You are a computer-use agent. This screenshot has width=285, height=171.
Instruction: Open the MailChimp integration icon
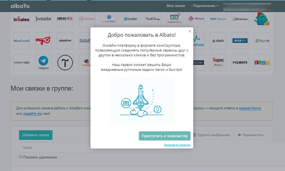[x=152, y=19]
